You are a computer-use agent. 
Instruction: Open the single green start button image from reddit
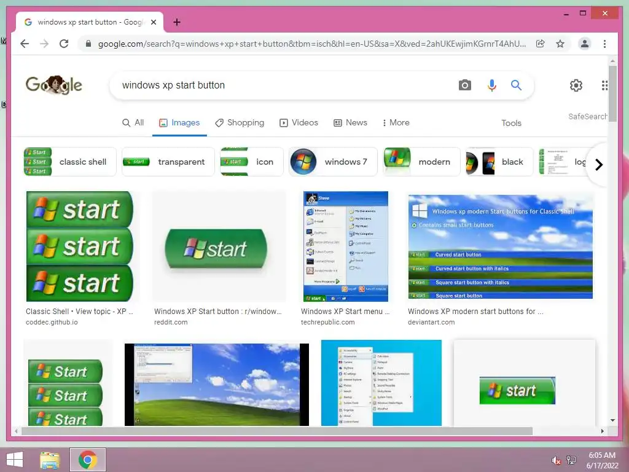(219, 246)
